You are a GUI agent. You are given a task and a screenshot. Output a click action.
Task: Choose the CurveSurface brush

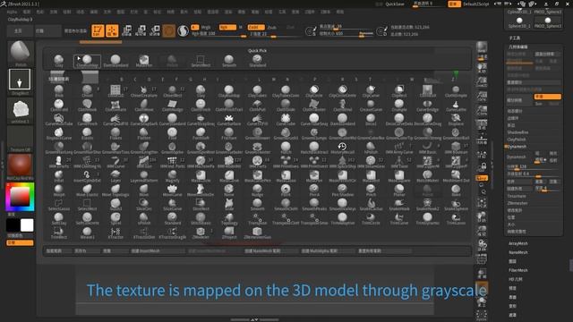229,120
